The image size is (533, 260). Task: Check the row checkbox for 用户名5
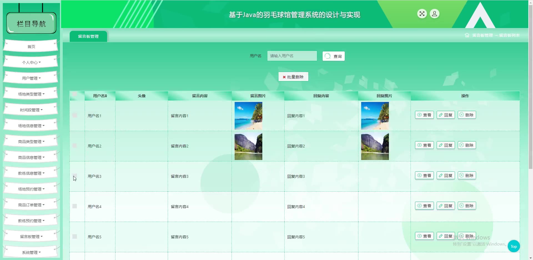pos(75,236)
